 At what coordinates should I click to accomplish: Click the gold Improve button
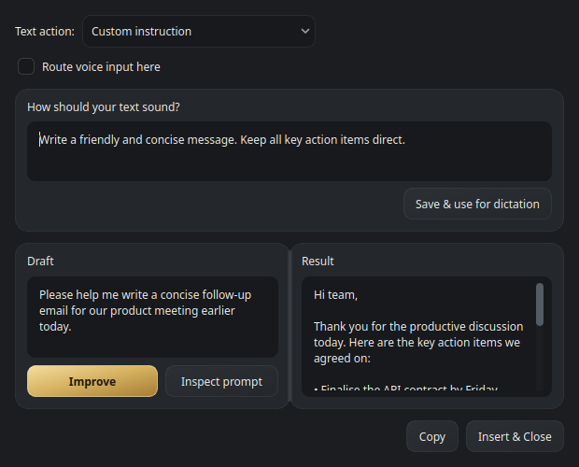point(92,381)
